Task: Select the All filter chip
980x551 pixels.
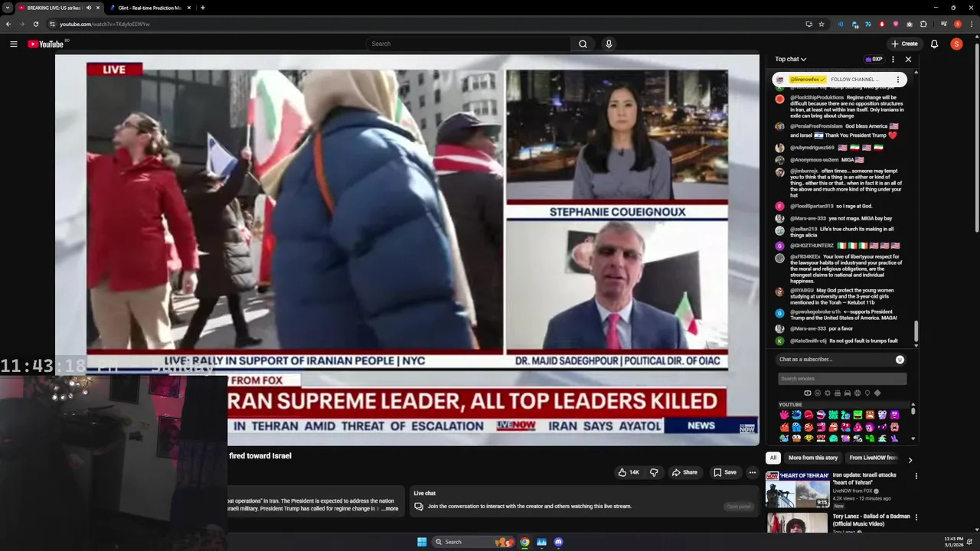Action: coord(773,458)
